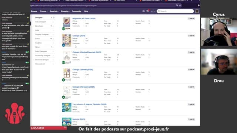Bookmark page with star icon in address bar
Screen dimensions: 237x133
point(180,6)
